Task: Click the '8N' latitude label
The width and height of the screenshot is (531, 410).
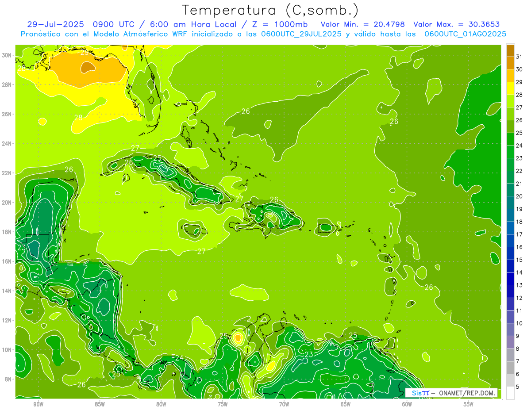Action: 8,379
